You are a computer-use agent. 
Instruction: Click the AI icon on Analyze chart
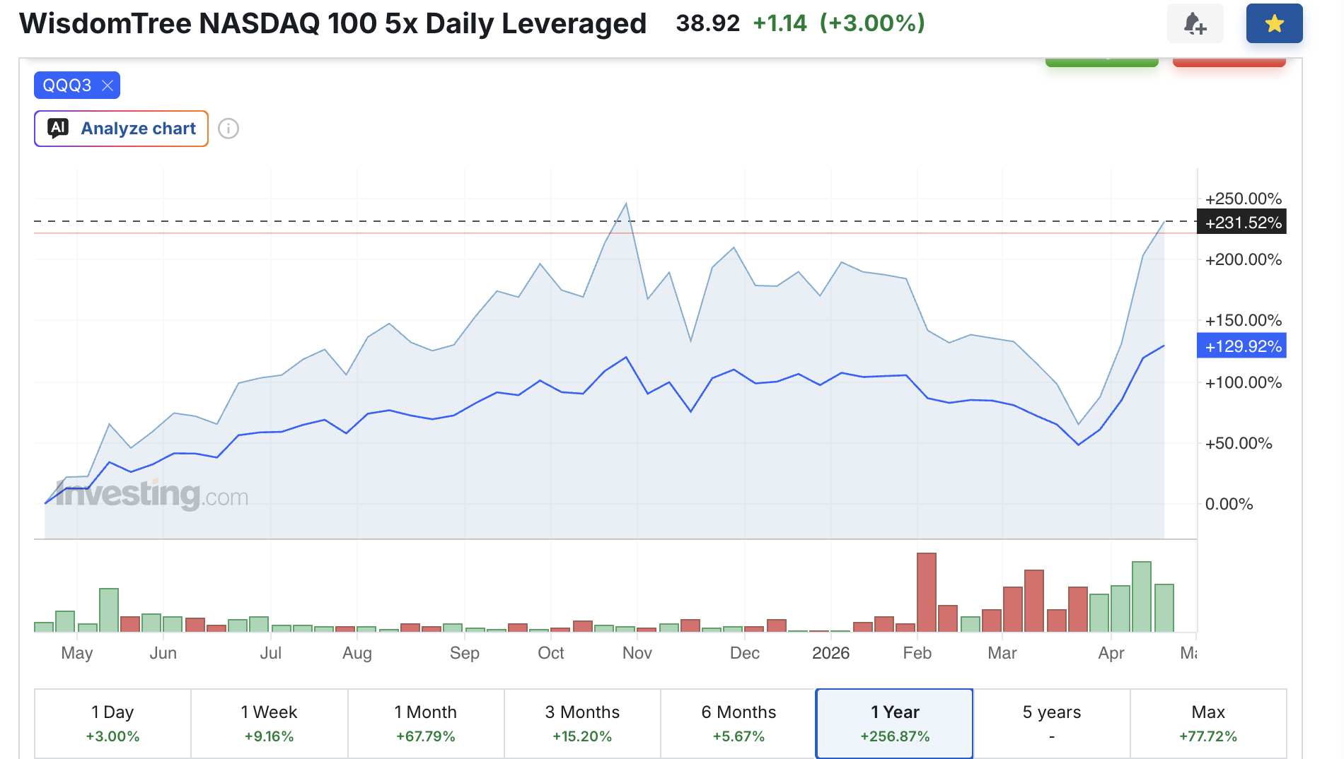(x=58, y=128)
